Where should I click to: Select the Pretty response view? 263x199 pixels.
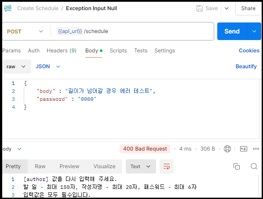[15, 166]
